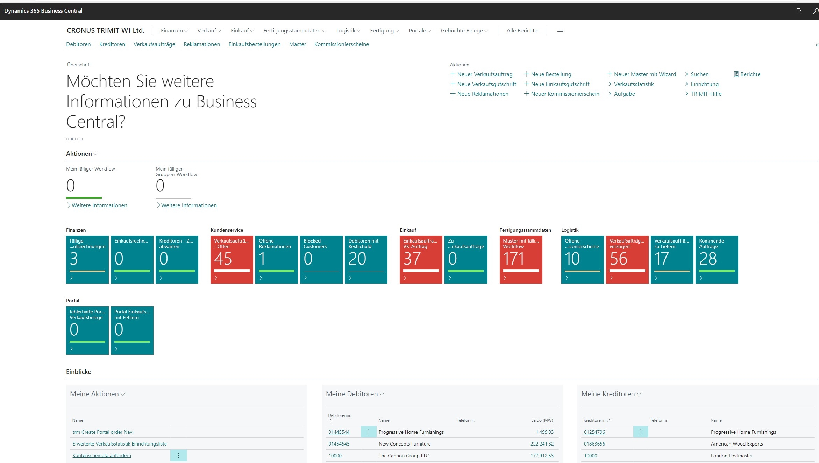The image size is (819, 463).
Task: Open the red Verkaufsaufträge Offen tile showing 45
Action: pyautogui.click(x=232, y=259)
